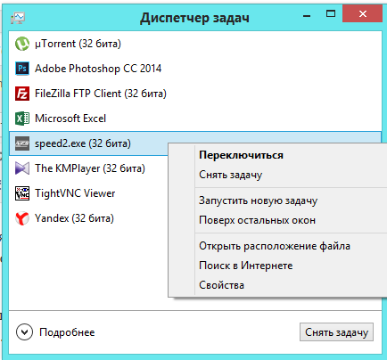This screenshot has width=387, height=360.
Task: Choose Снять задачу in the context menu
Action: coord(230,175)
